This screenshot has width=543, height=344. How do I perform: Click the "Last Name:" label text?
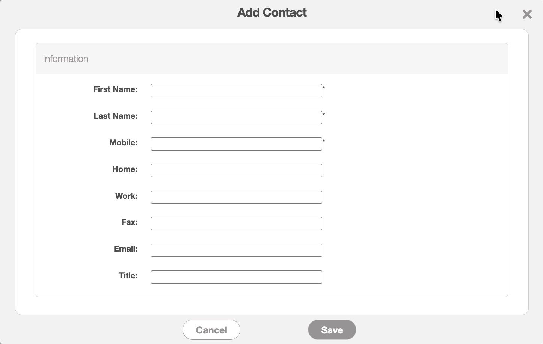click(116, 116)
